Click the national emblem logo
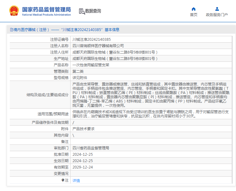This screenshot has width=236, height=191. click(x=14, y=11)
